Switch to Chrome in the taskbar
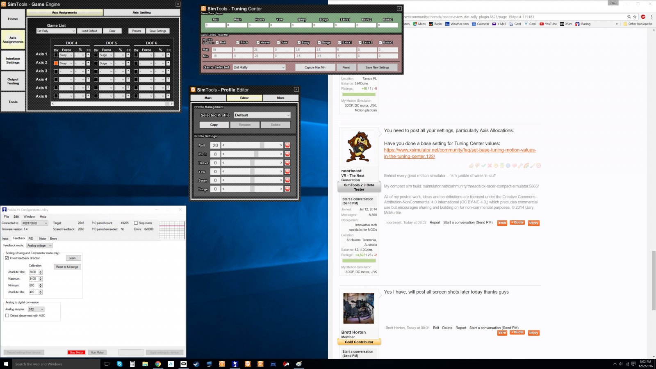 pyautogui.click(x=158, y=364)
